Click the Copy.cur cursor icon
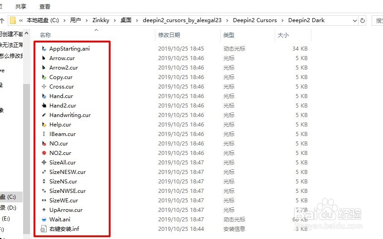Viewport: 383px width, 239px height. pos(44,77)
